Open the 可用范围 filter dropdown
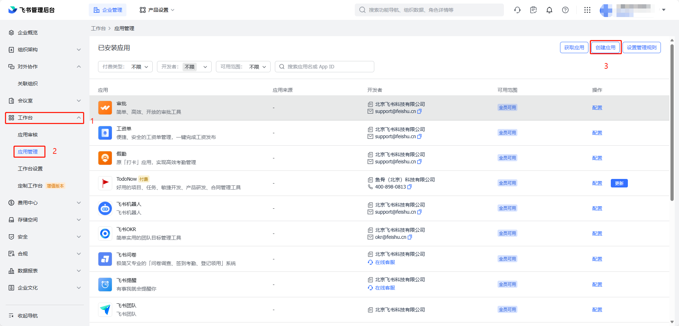 pyautogui.click(x=243, y=67)
